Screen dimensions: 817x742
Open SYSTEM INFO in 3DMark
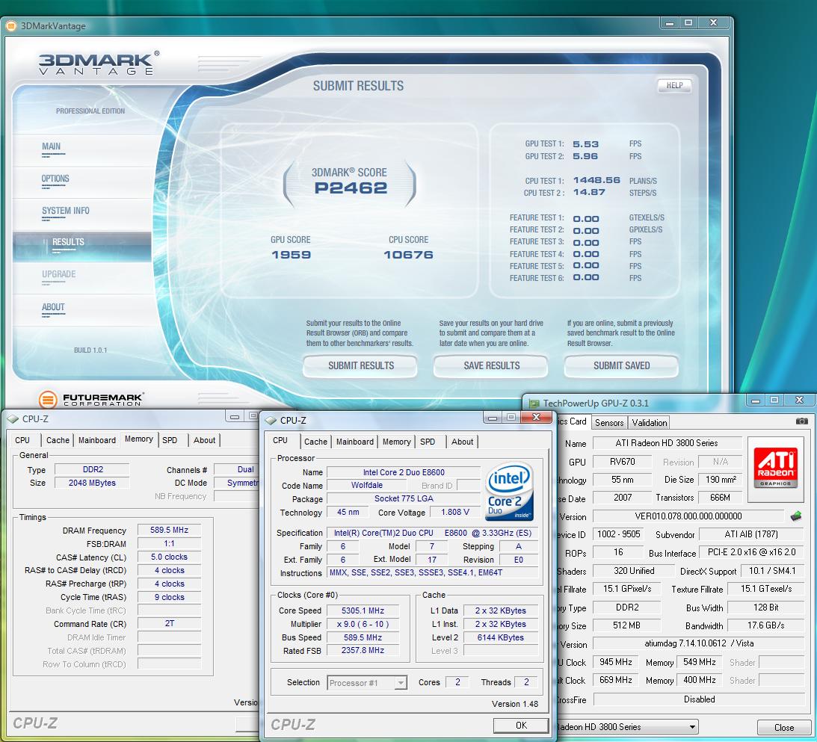click(x=66, y=211)
